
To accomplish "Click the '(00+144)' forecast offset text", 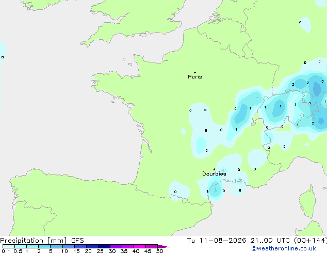I will coord(310,241).
